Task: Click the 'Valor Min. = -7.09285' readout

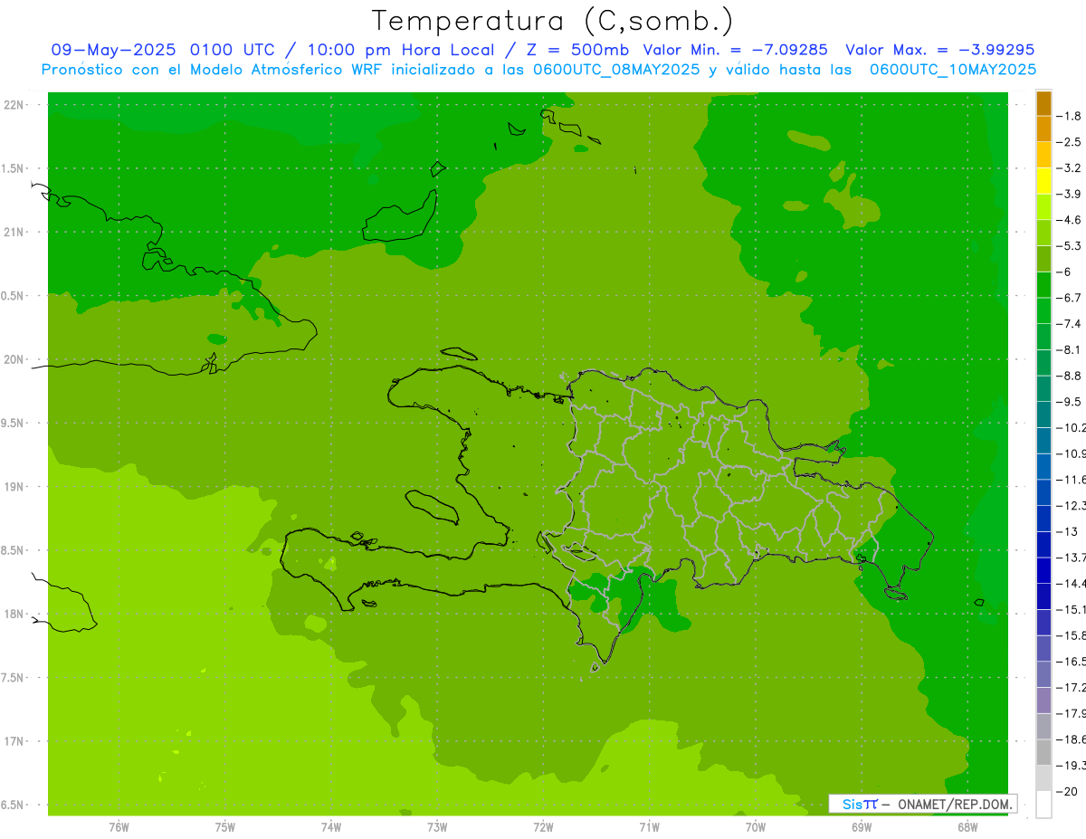Action: click(735, 50)
